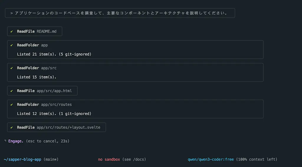Click the checkmark next to ReadFolder app/src/routes
Image resolution: width=302 pixels, height=167 pixels.
pos(12,105)
